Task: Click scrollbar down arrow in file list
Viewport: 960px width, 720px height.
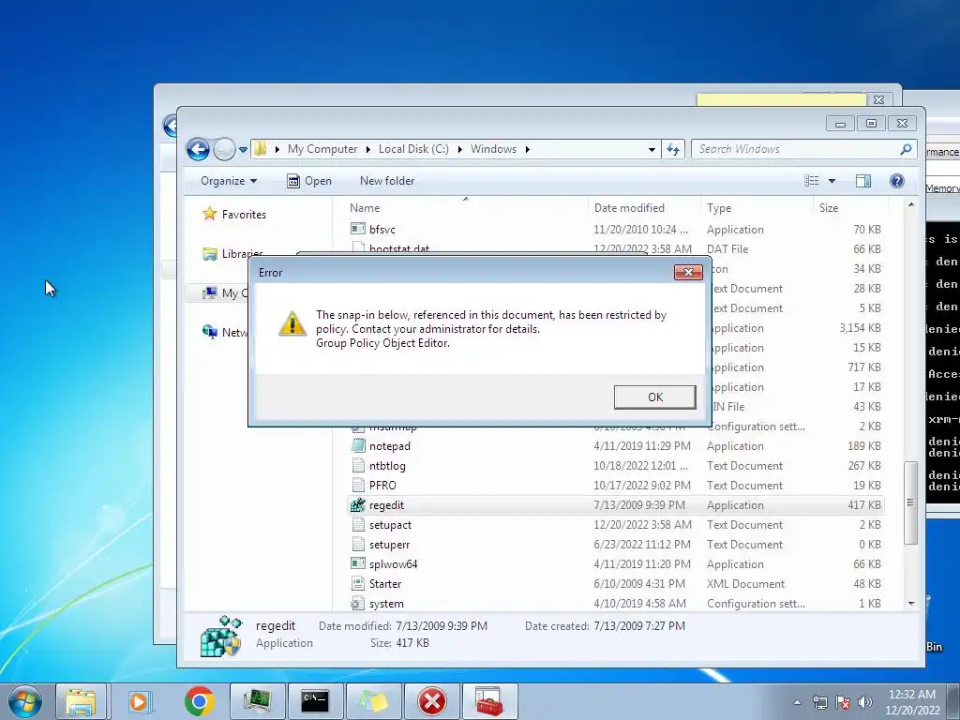Action: [x=910, y=603]
